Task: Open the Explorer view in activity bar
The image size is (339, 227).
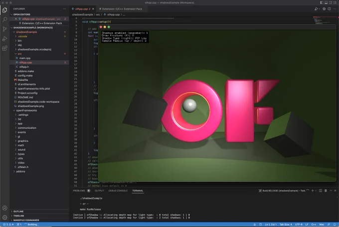Action: pyautogui.click(x=4, y=10)
